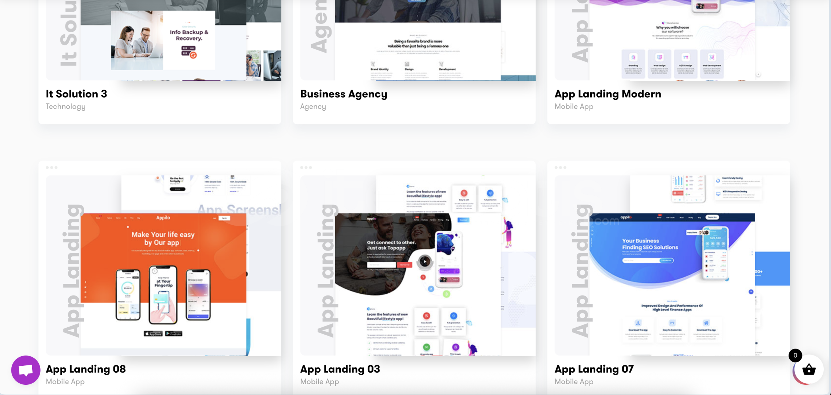This screenshot has width=831, height=395.
Task: Click three dots above App Landing 07 card
Action: (x=560, y=168)
